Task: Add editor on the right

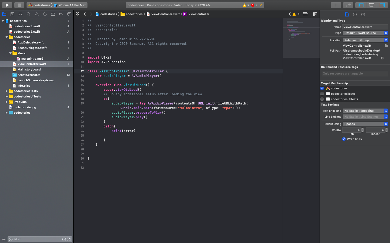Action: 315,14
